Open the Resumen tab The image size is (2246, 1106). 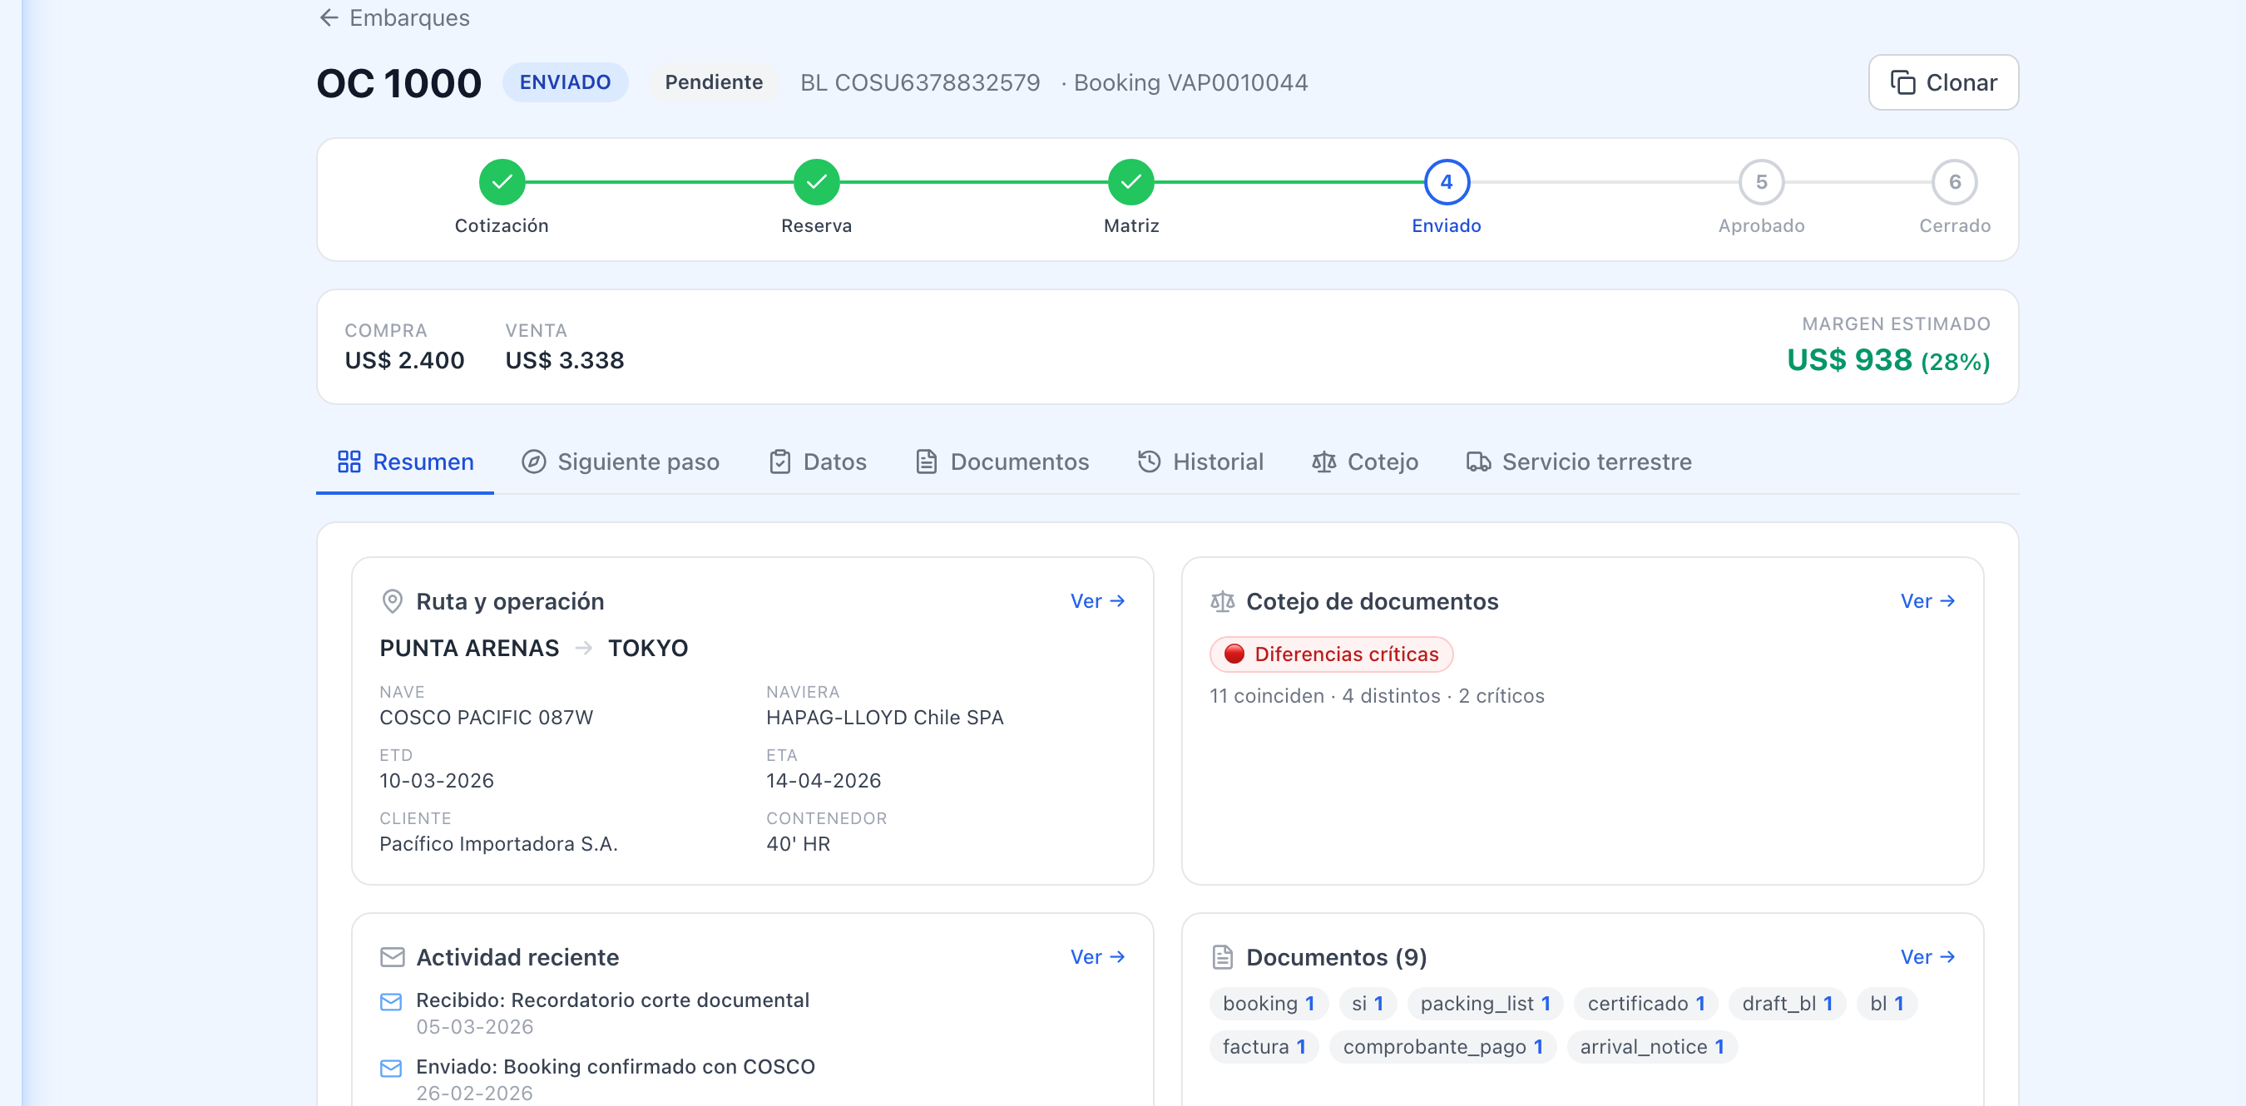coord(405,462)
